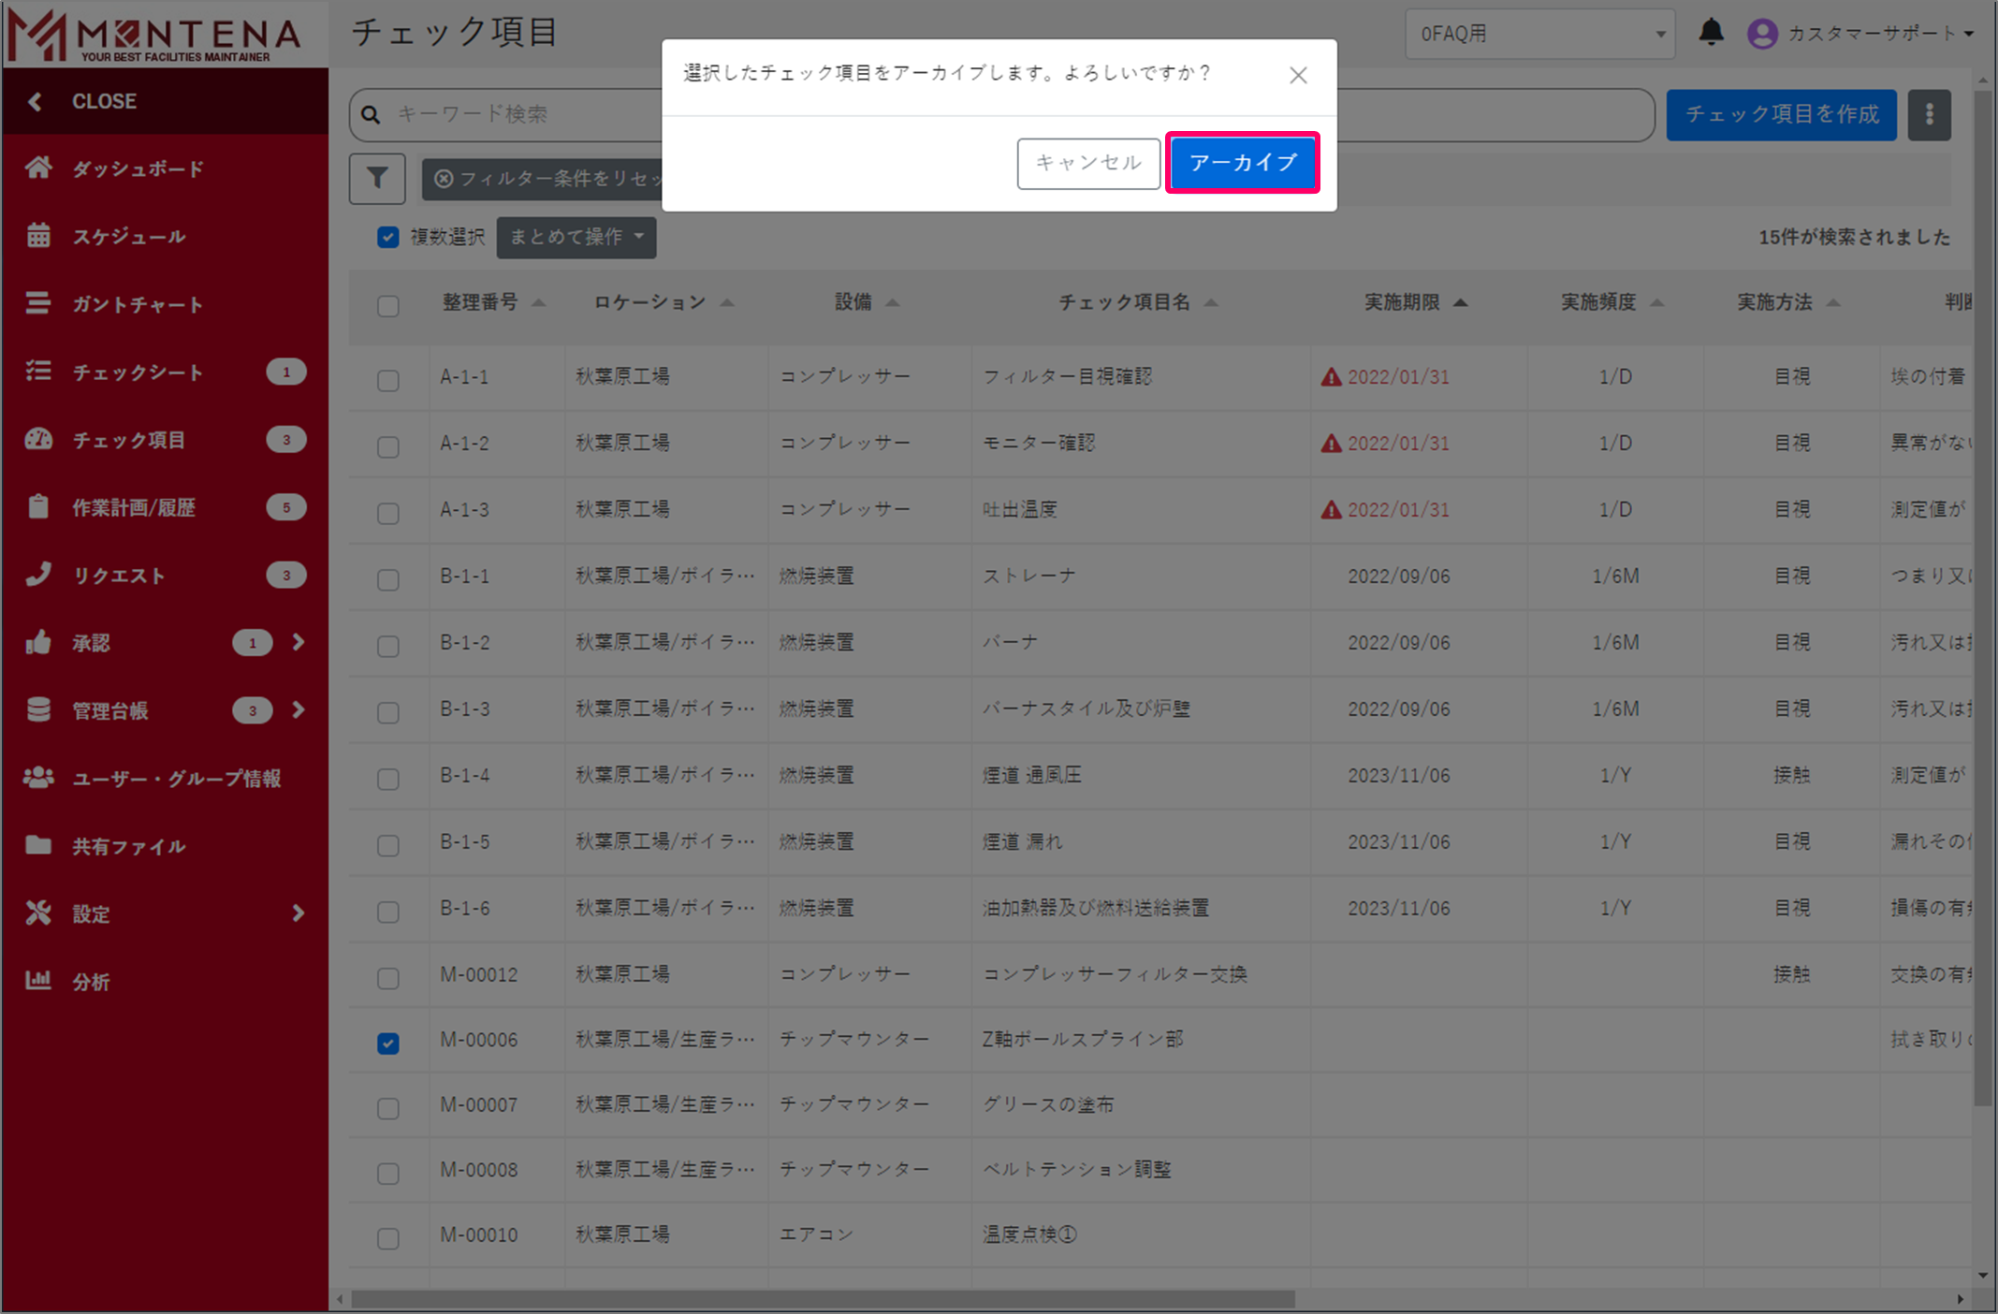
Task: Expand the 0FAQ用 combo box
Action: point(1539,34)
